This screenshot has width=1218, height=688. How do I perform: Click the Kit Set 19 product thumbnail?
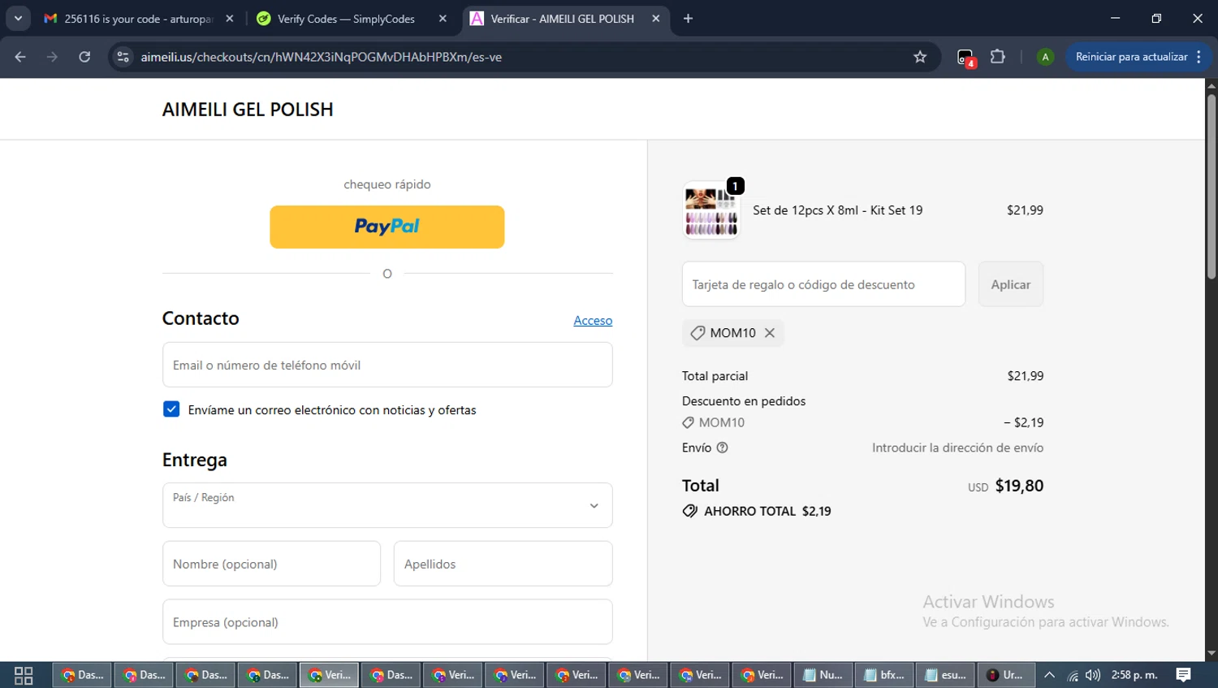[x=711, y=210]
